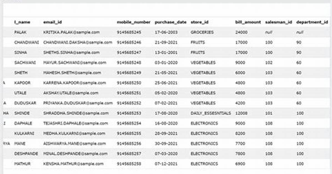Click the 7700 bill amount cell
332x174 pixels.
[x=240, y=144]
